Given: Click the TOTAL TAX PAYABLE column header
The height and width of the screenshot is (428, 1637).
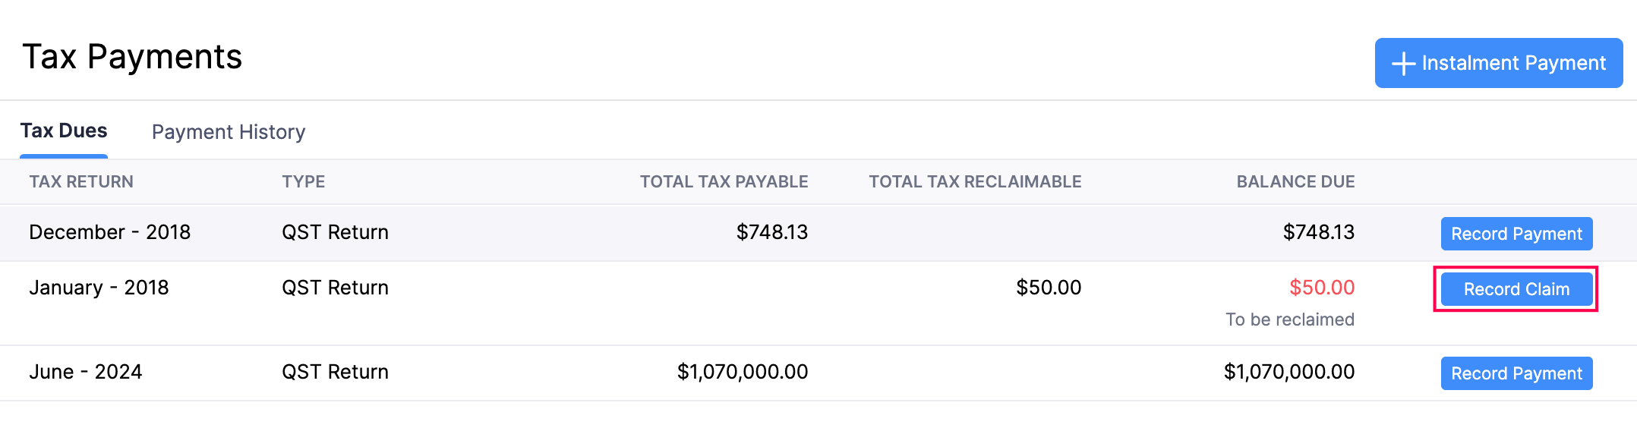Looking at the screenshot, I should [724, 182].
